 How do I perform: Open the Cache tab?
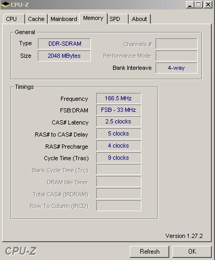tap(36, 19)
